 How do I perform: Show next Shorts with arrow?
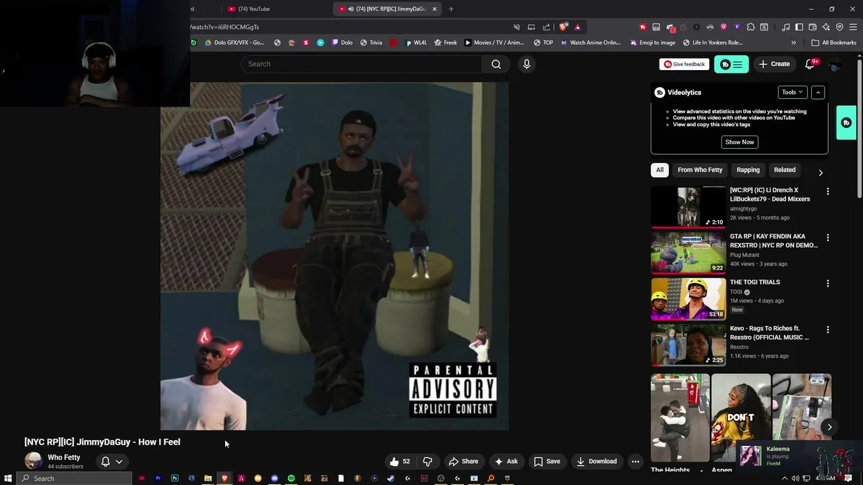pyautogui.click(x=829, y=427)
